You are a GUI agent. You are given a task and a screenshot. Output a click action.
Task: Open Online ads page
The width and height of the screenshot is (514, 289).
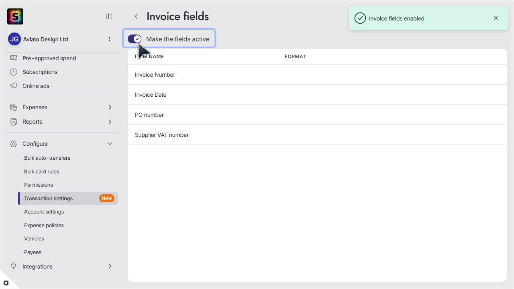click(x=36, y=86)
